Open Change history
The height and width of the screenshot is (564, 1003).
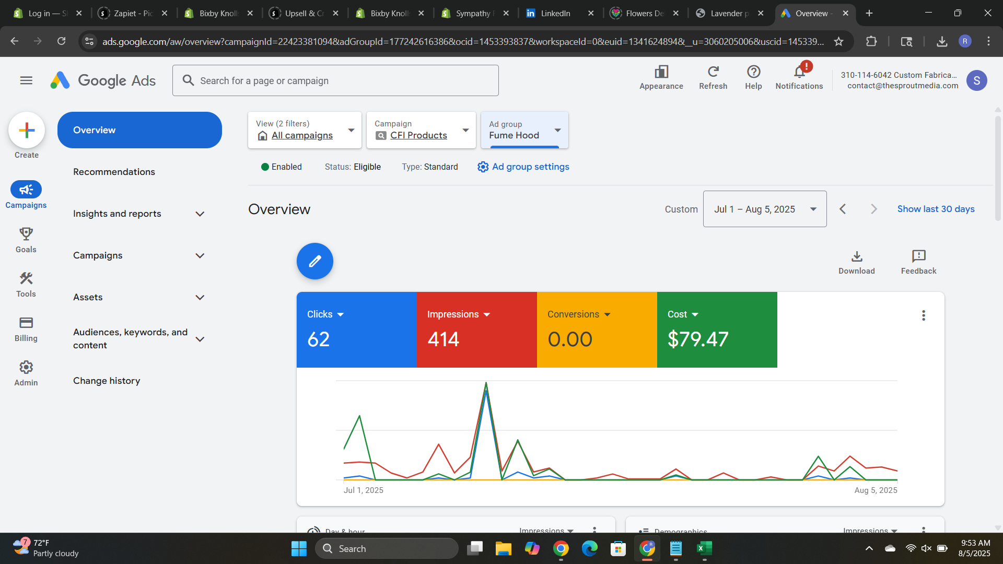point(106,381)
